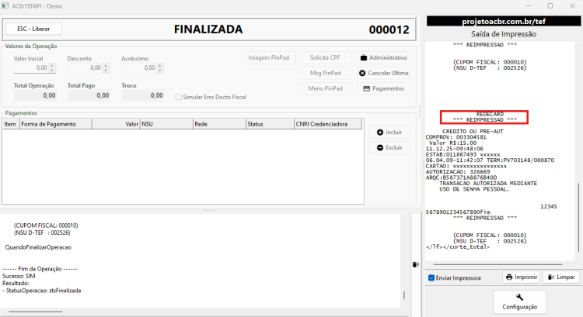The image size is (583, 317).
Task: Click the log panel horizontal scrollbar
Action: 36,312
